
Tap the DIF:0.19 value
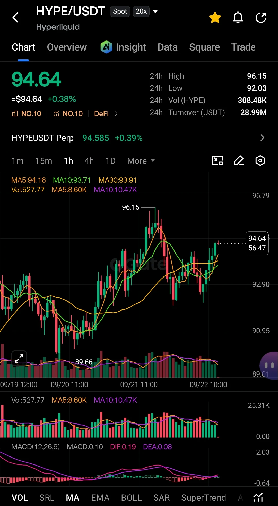[x=123, y=447]
